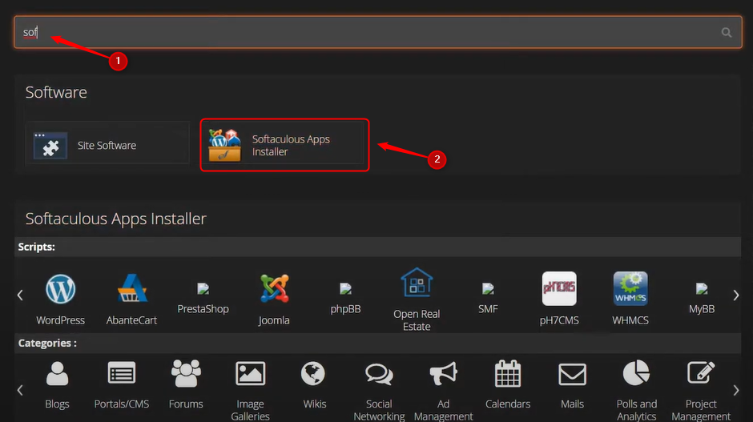Click the Portals/CMS label text

click(122, 404)
